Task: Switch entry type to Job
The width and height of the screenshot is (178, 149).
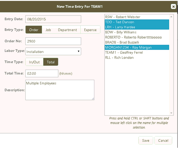Action: (x=48, y=30)
